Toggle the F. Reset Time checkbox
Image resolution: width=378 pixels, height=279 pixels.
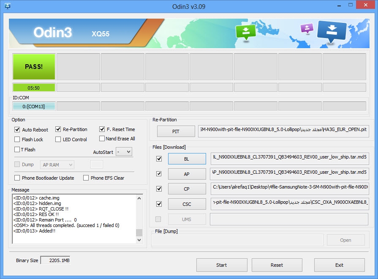coord(102,129)
